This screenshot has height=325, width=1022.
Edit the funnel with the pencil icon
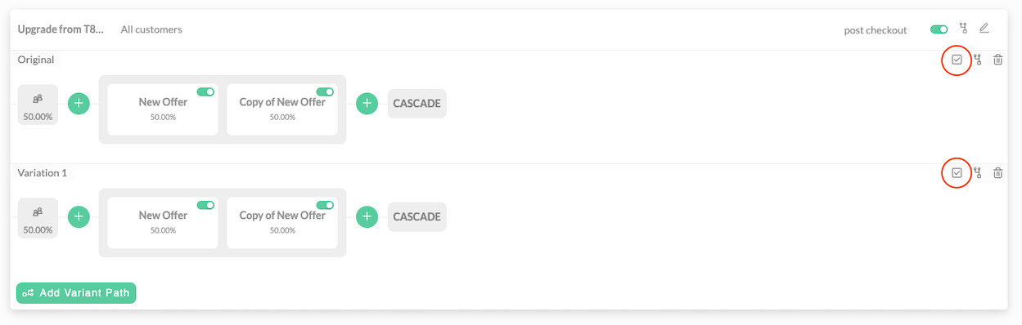(x=984, y=29)
